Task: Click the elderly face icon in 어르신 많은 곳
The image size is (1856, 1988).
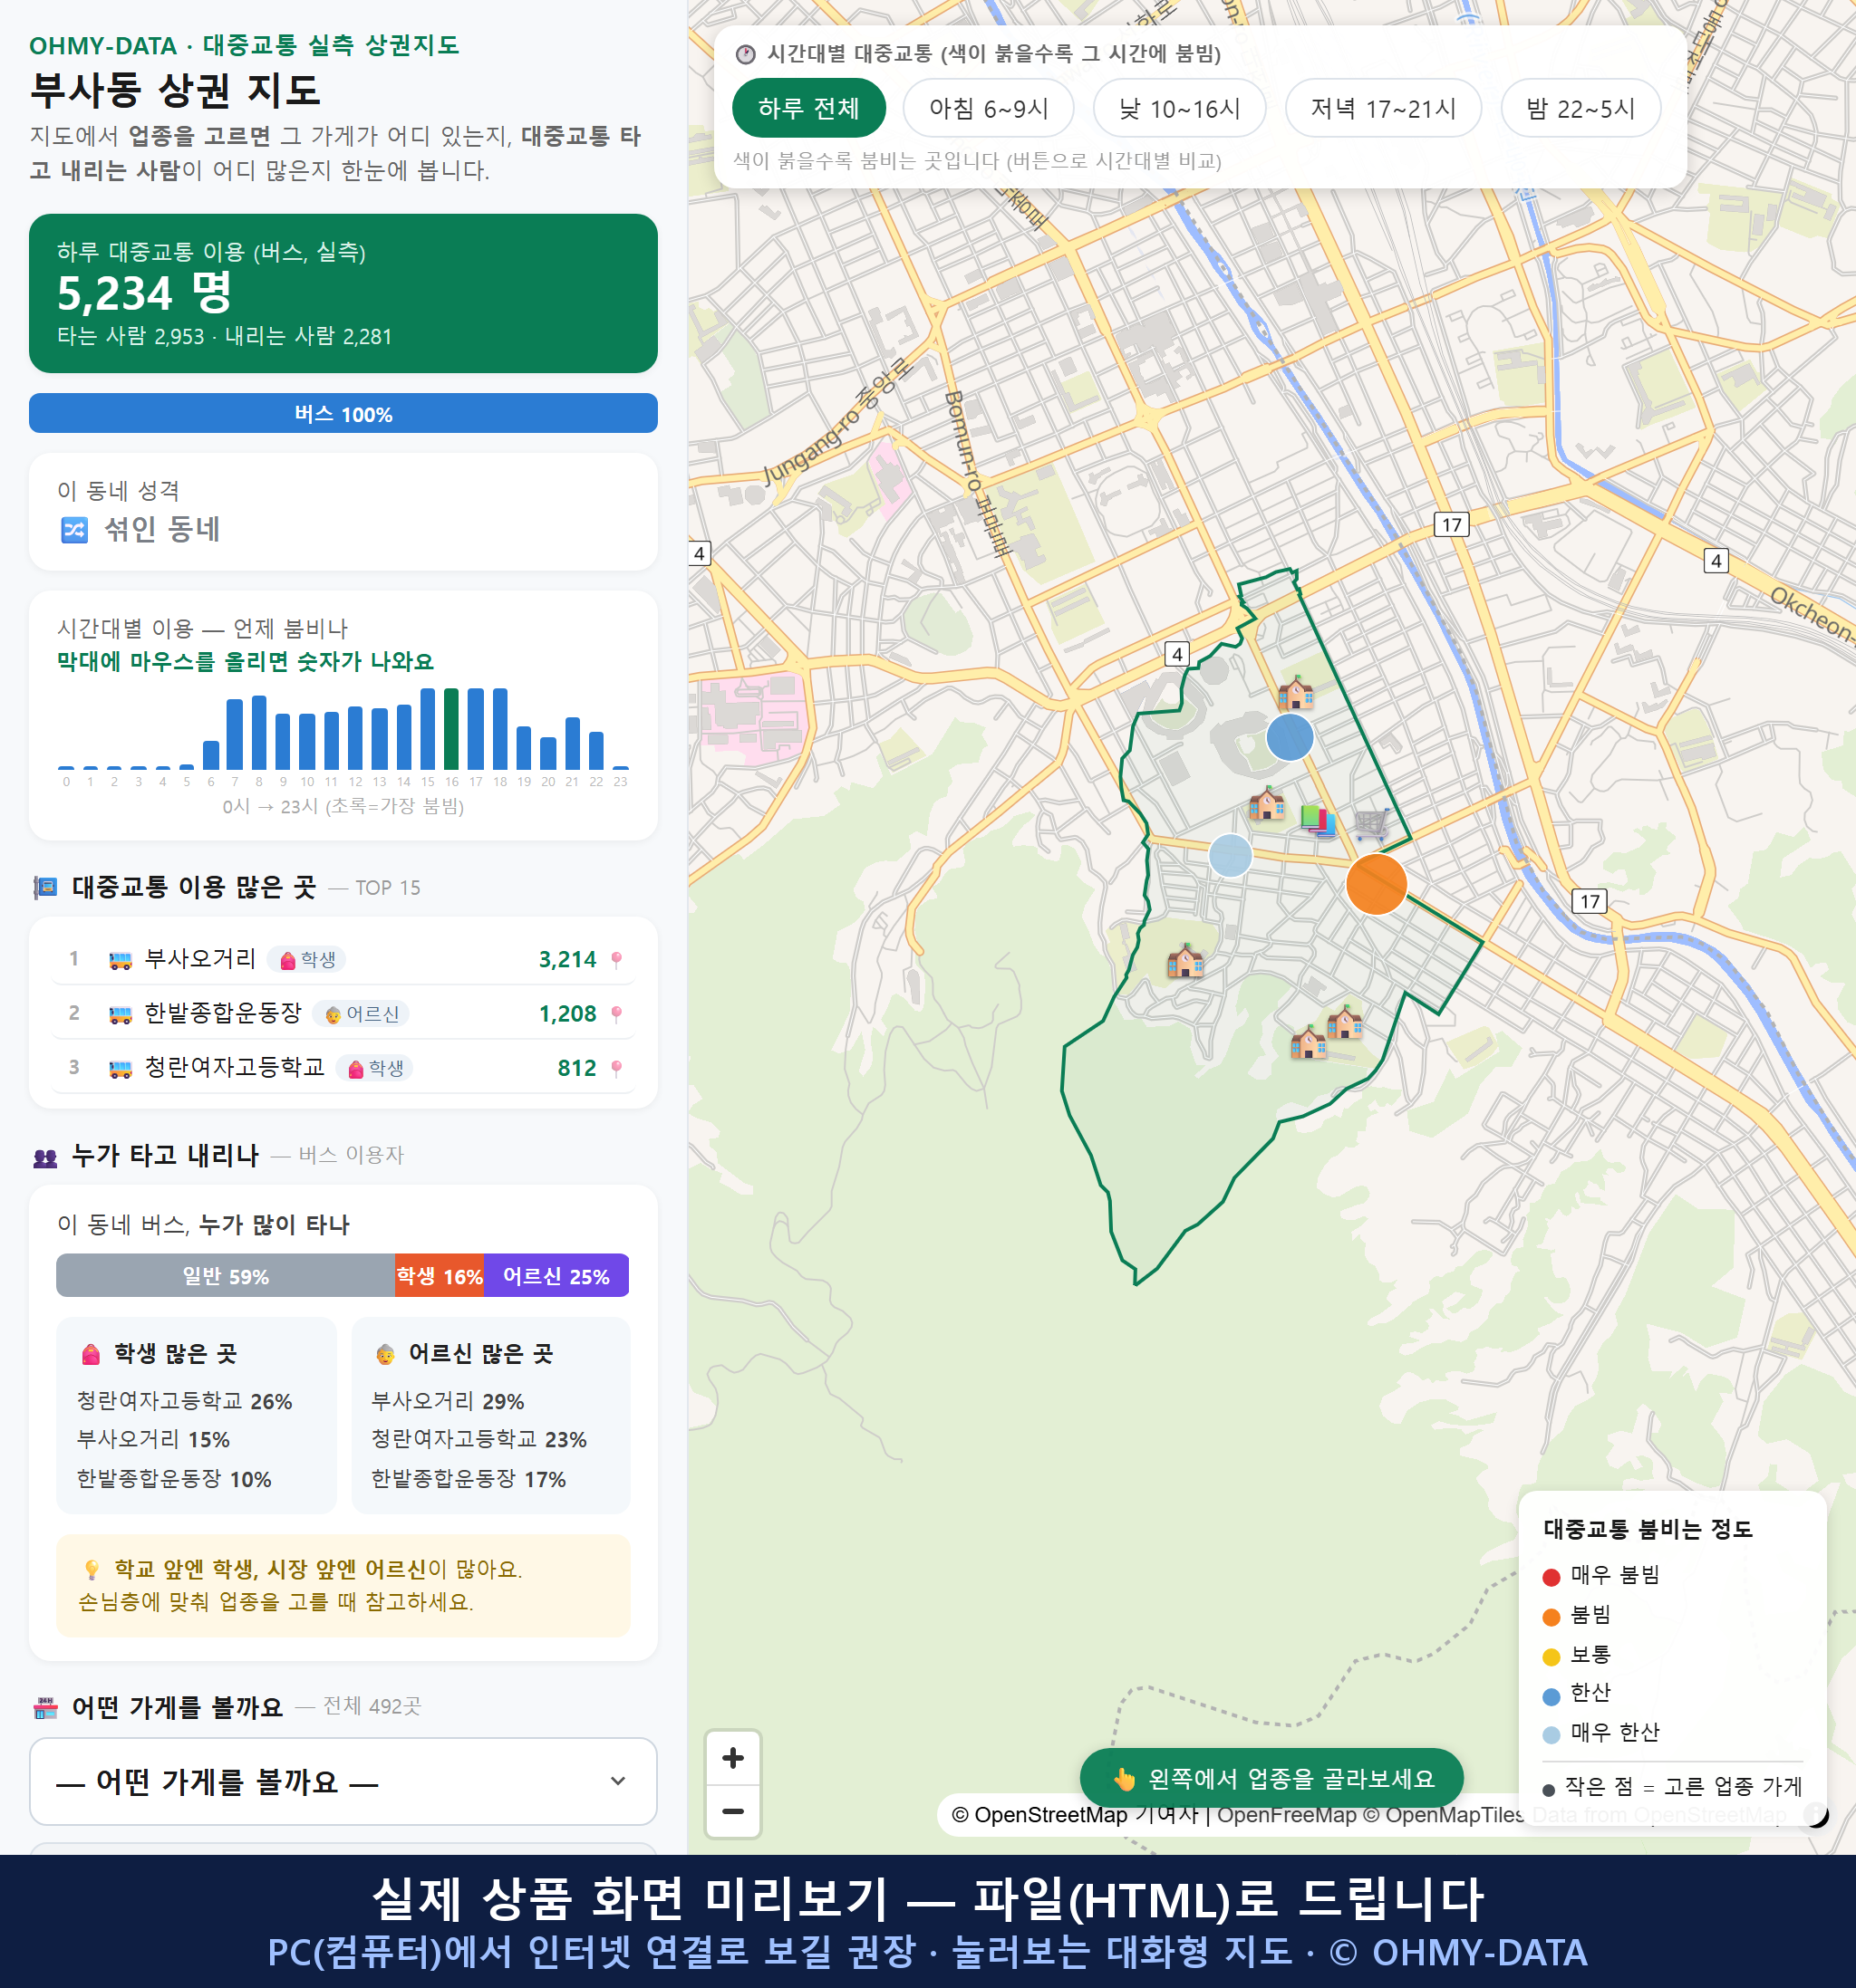Action: (385, 1354)
